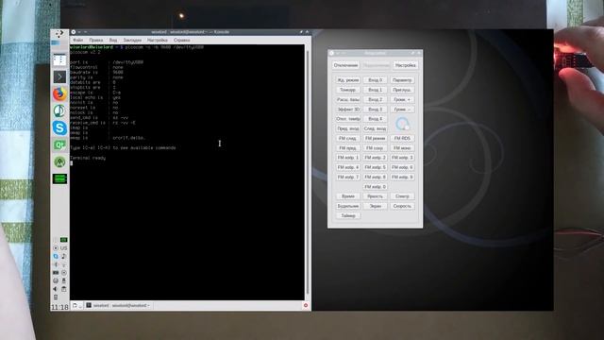Image resolution: width=604 pixels, height=340 pixels.
Task: Click the FM RDS button
Action: (x=402, y=139)
